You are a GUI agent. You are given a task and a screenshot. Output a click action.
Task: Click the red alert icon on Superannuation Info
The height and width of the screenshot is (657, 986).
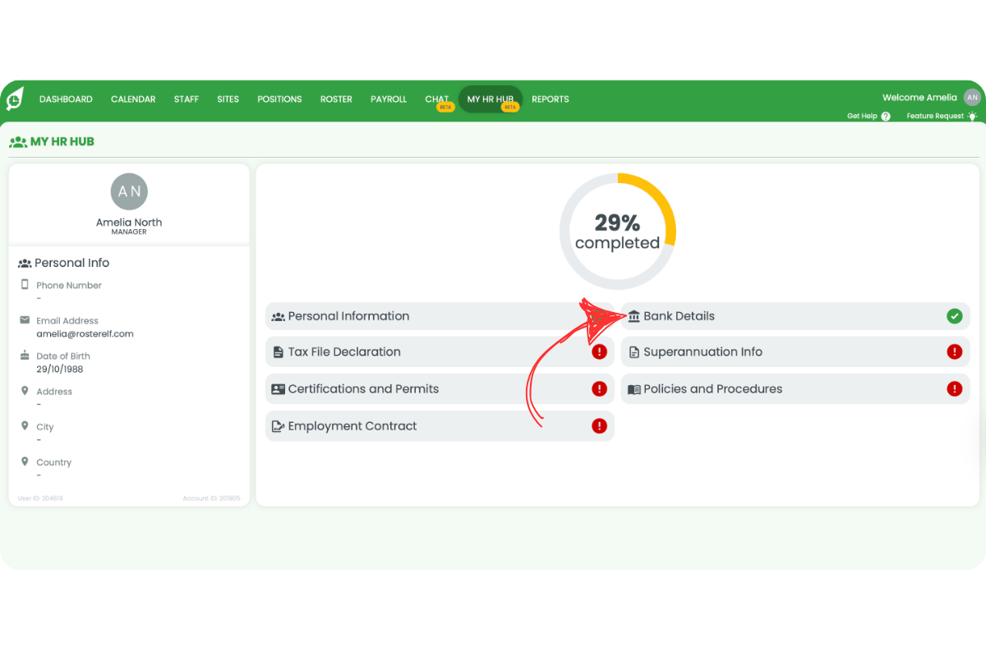(954, 352)
